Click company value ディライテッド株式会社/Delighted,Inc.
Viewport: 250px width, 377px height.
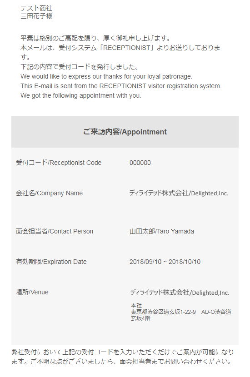(179, 193)
